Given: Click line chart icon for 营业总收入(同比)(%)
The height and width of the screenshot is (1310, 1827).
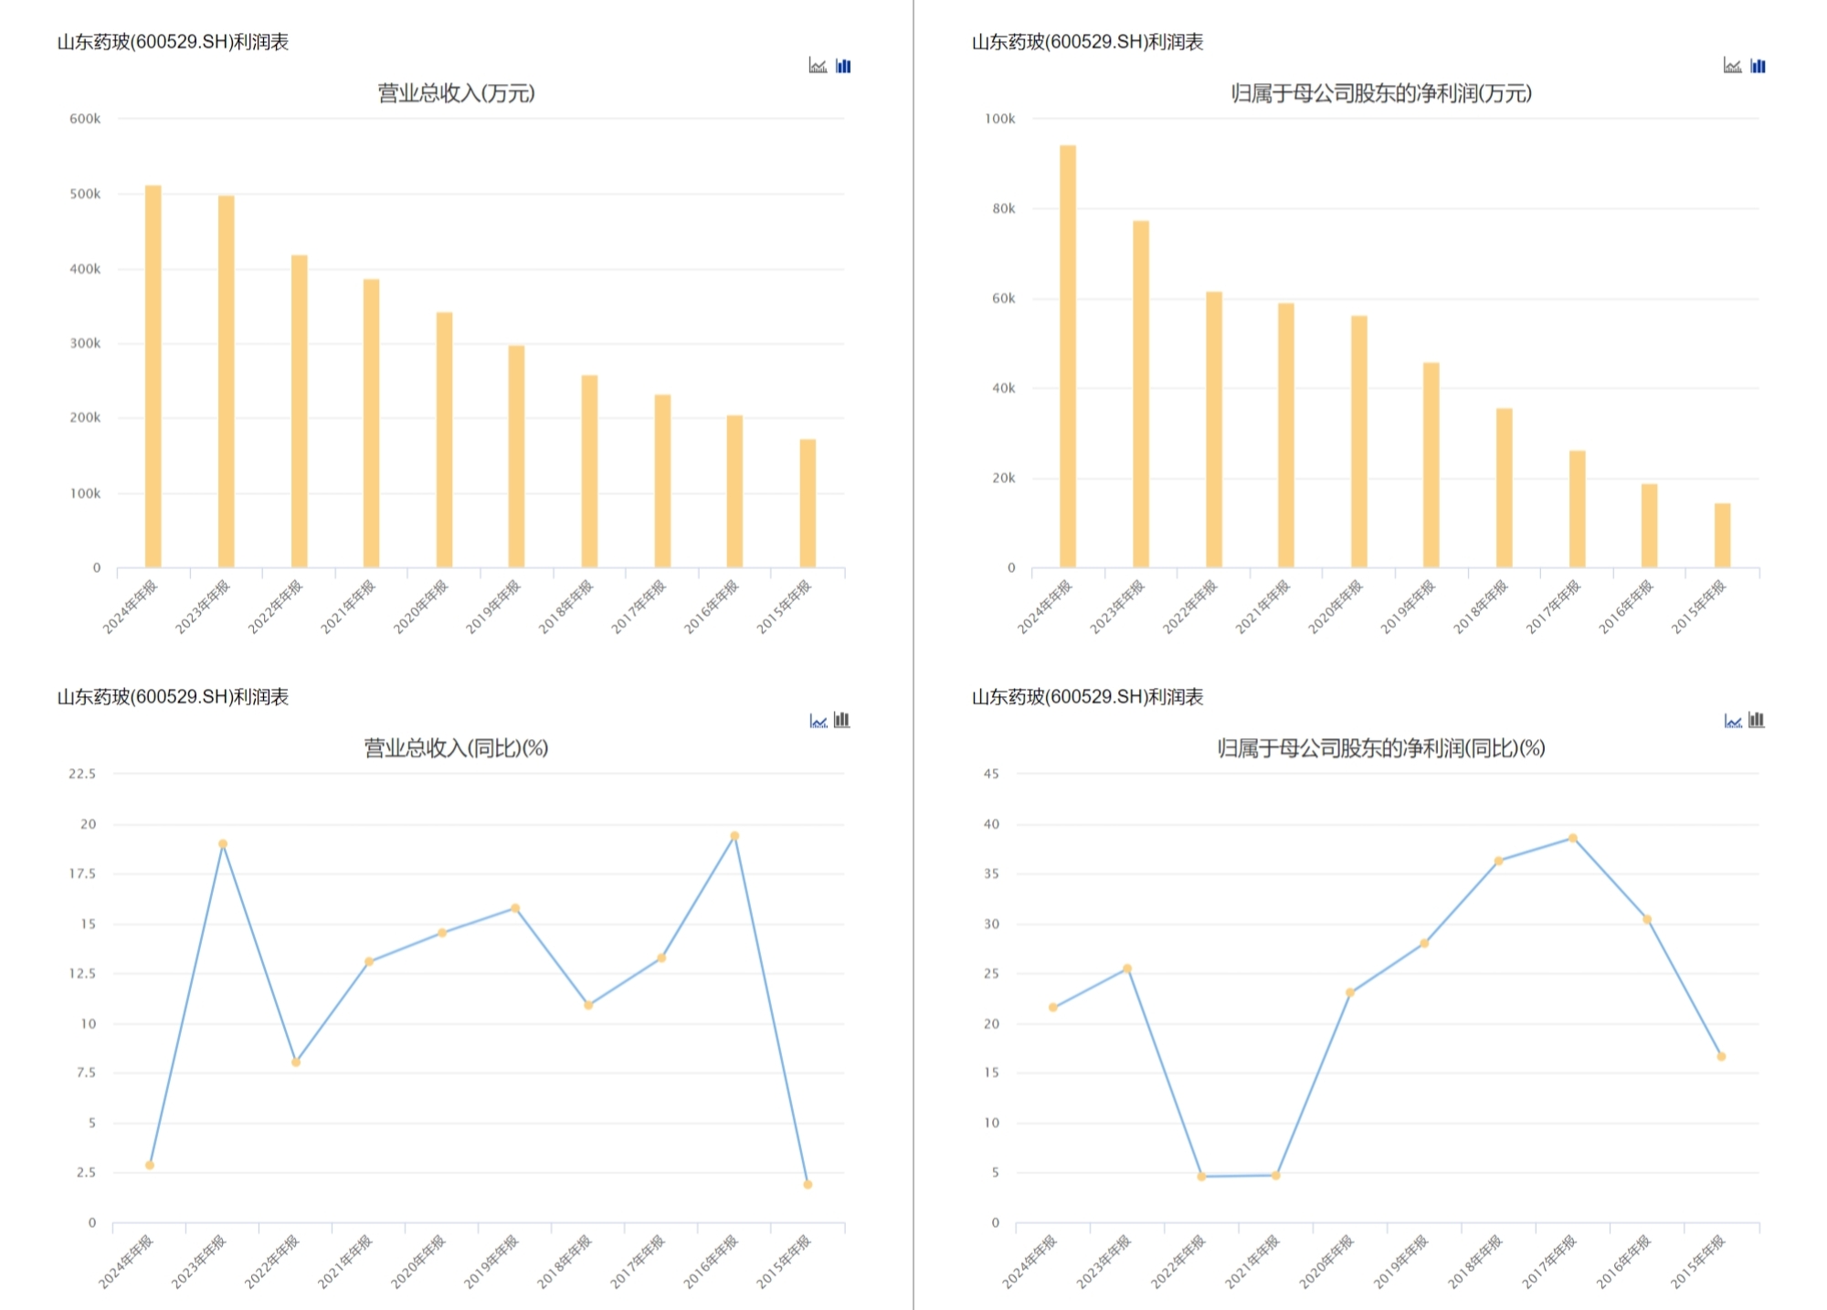Looking at the screenshot, I should (818, 721).
